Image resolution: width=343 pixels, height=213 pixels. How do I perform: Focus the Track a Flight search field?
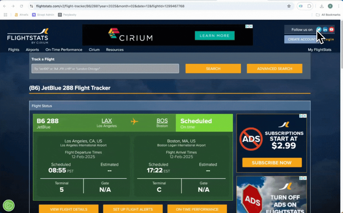tap(105, 69)
